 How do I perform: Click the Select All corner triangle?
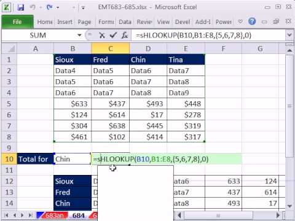coord(9,48)
